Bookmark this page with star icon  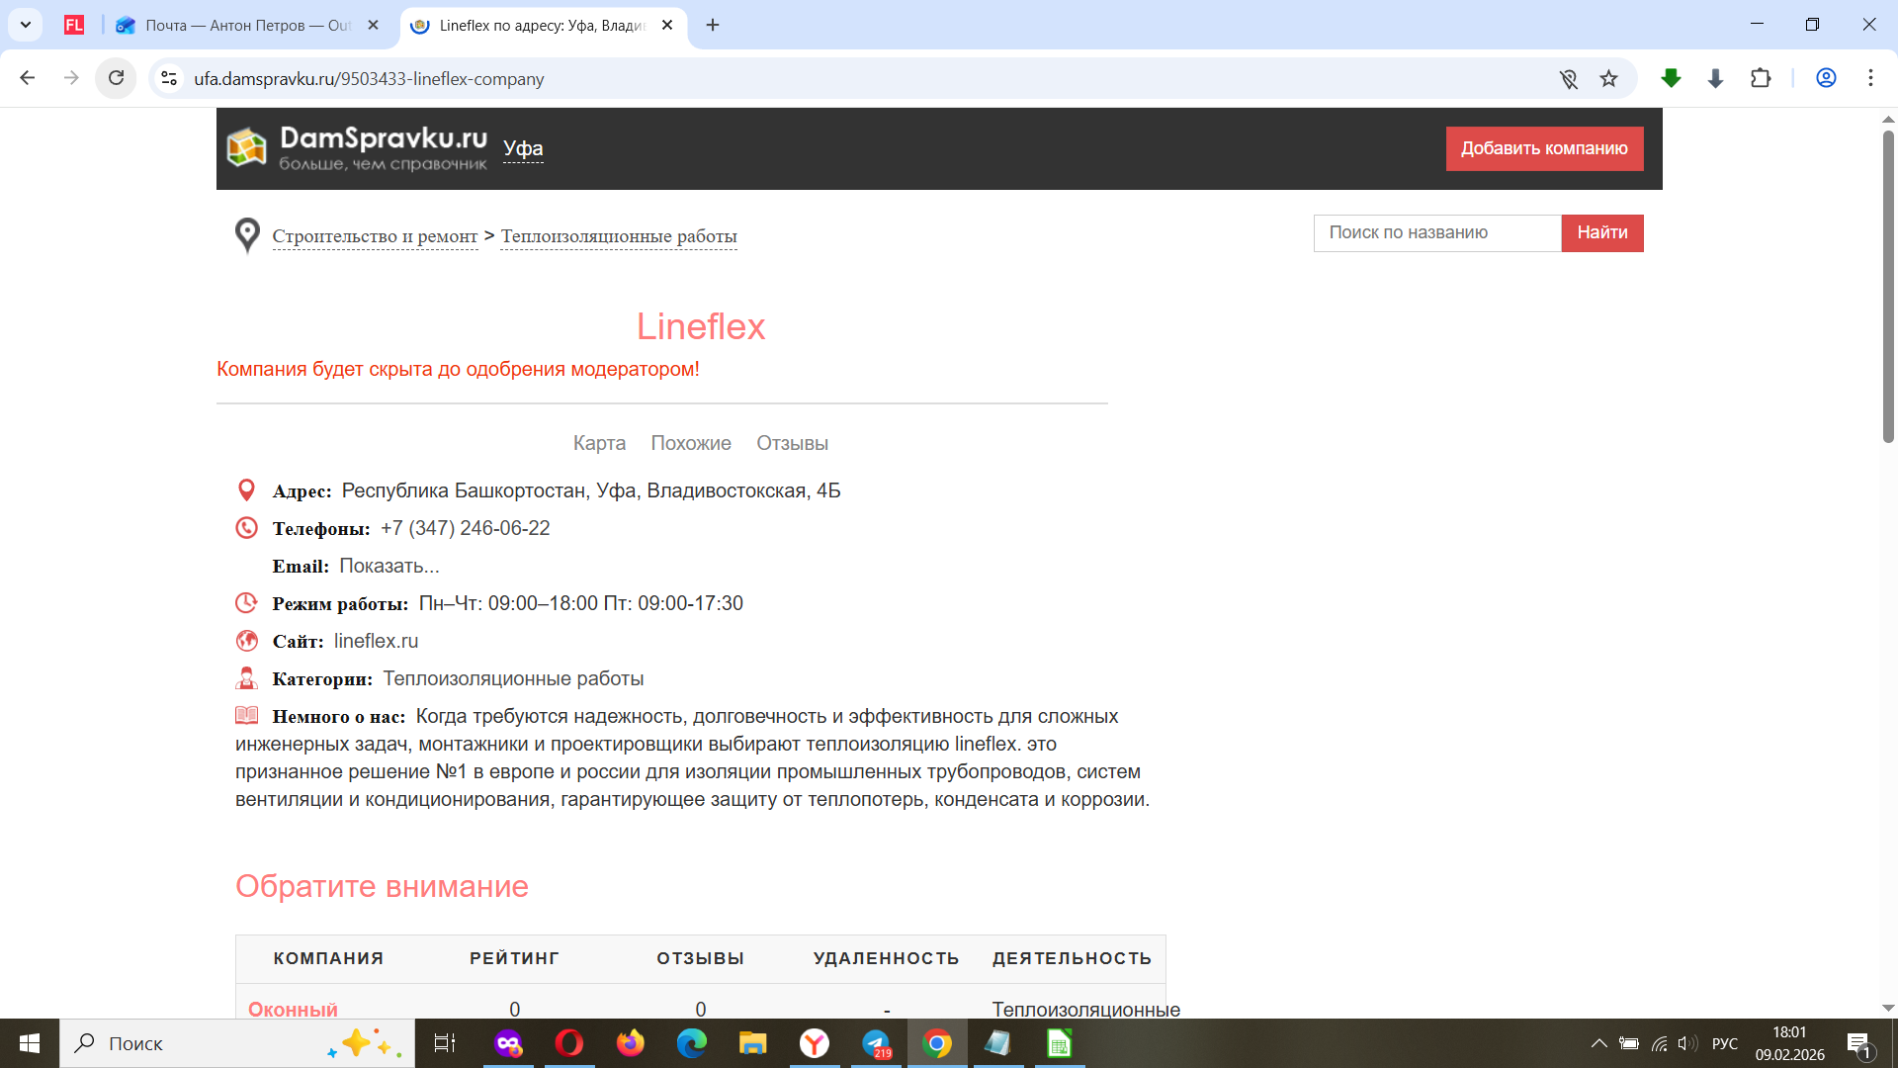pos(1609,79)
